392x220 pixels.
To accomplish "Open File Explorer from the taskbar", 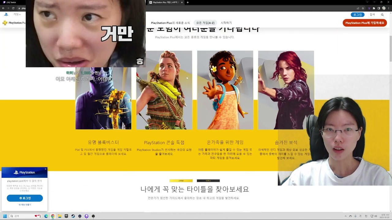I will (x=59, y=216).
